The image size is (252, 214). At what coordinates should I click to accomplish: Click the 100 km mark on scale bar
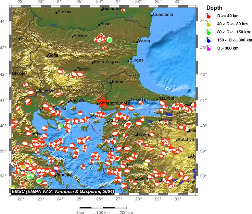[x=103, y=213]
